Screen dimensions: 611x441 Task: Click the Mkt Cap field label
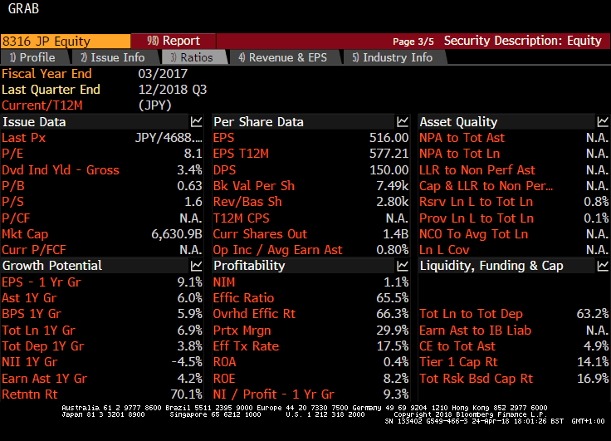pos(26,234)
